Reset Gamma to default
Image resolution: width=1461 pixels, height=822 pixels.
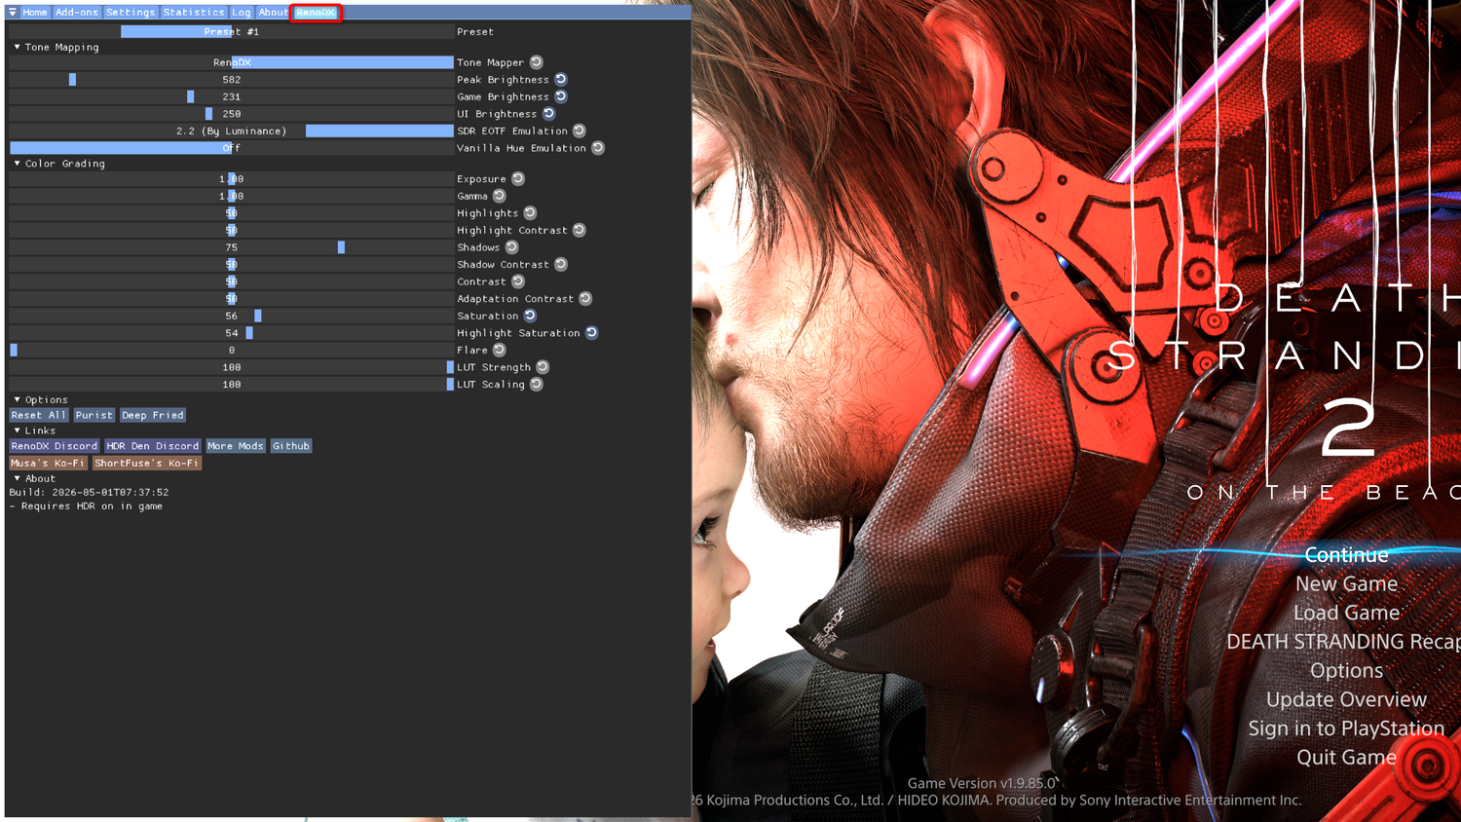[x=500, y=196]
